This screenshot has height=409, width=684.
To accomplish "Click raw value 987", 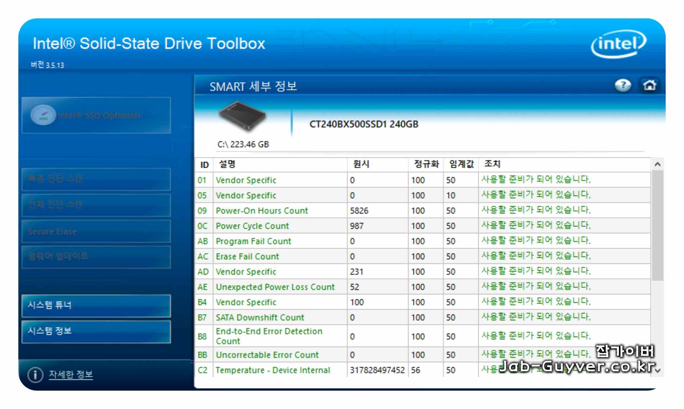I will pyautogui.click(x=357, y=226).
